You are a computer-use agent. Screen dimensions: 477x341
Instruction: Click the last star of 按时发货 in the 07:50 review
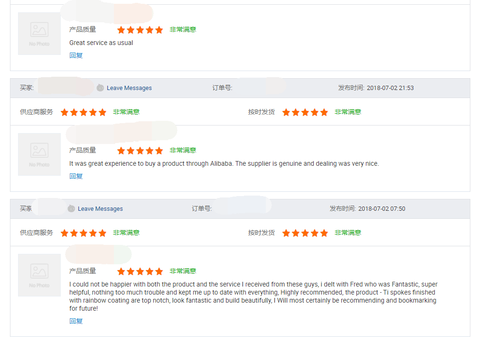[x=324, y=233]
